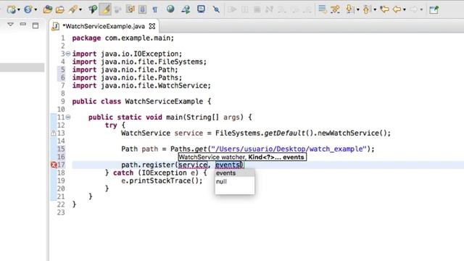This screenshot has width=464, height=261.
Task: Jump to Last Edit Location icon
Action: click(x=384, y=9)
